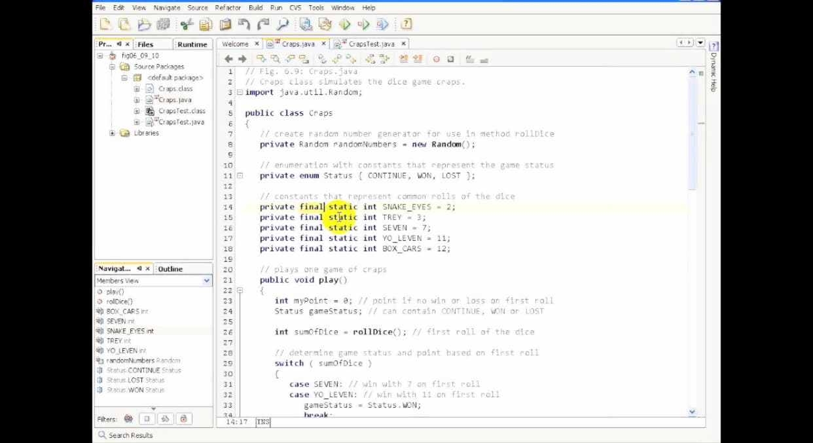
Task: Switch to the CrapsTest.java editor tab
Action: pyautogui.click(x=371, y=44)
